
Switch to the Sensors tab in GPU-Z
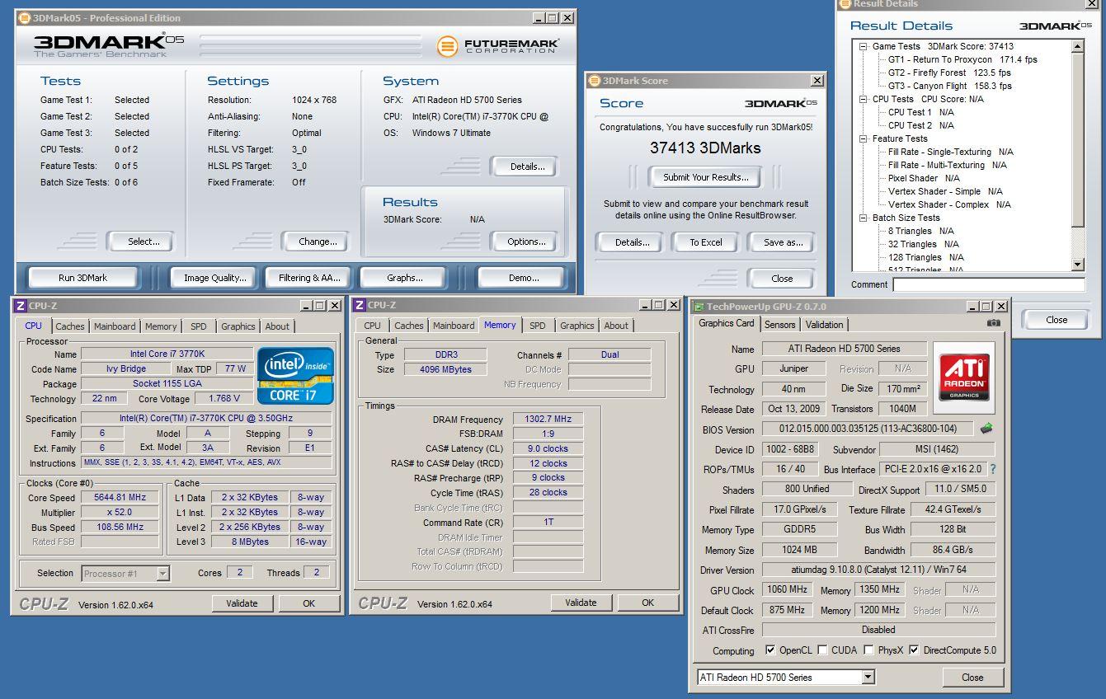click(780, 325)
